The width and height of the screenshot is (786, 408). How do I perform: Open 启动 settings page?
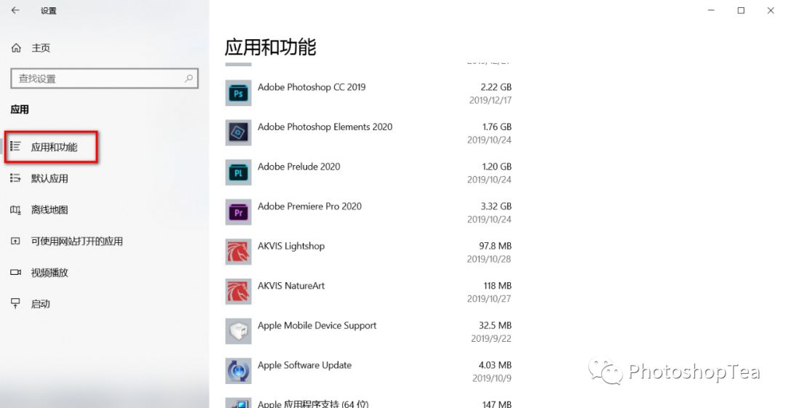pyautogui.click(x=41, y=304)
